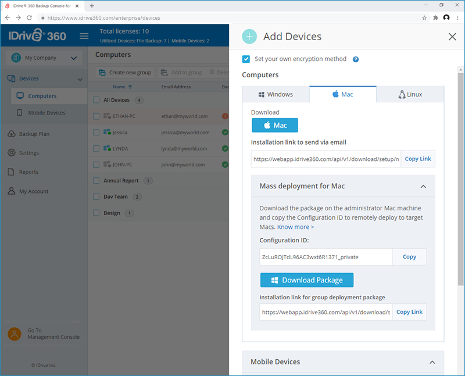Image resolution: width=465 pixels, height=376 pixels.
Task: Click Add to group button
Action: 181,73
